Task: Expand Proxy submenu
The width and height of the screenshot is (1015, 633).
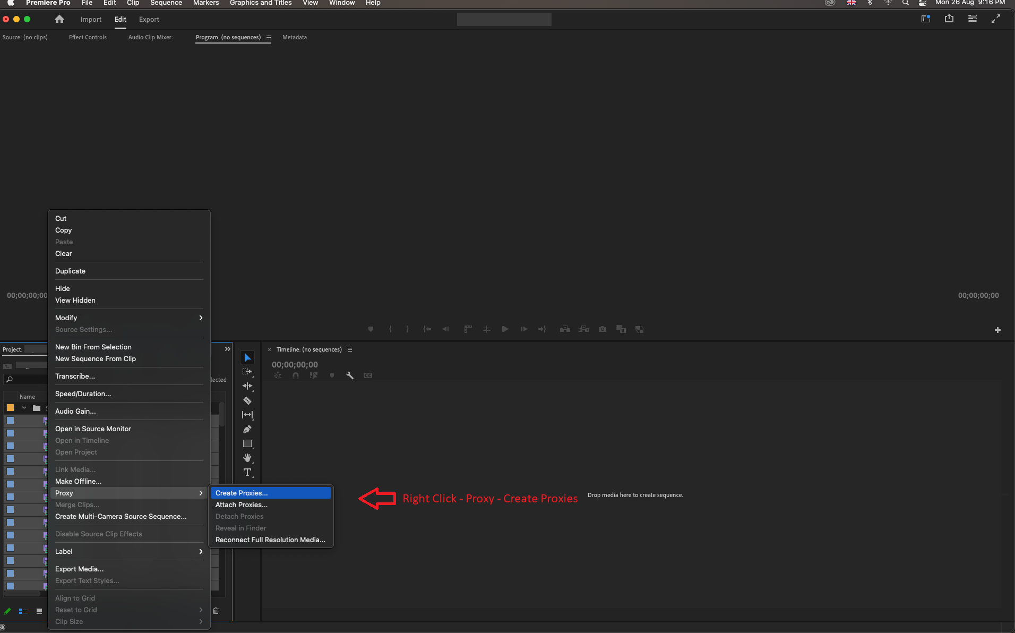Action: (129, 493)
